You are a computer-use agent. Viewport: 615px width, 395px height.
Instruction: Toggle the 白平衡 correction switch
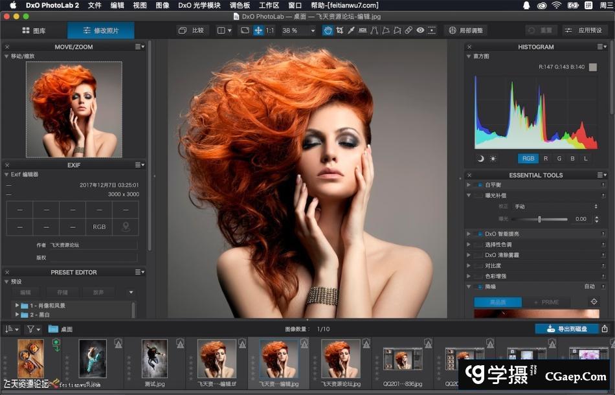click(479, 185)
